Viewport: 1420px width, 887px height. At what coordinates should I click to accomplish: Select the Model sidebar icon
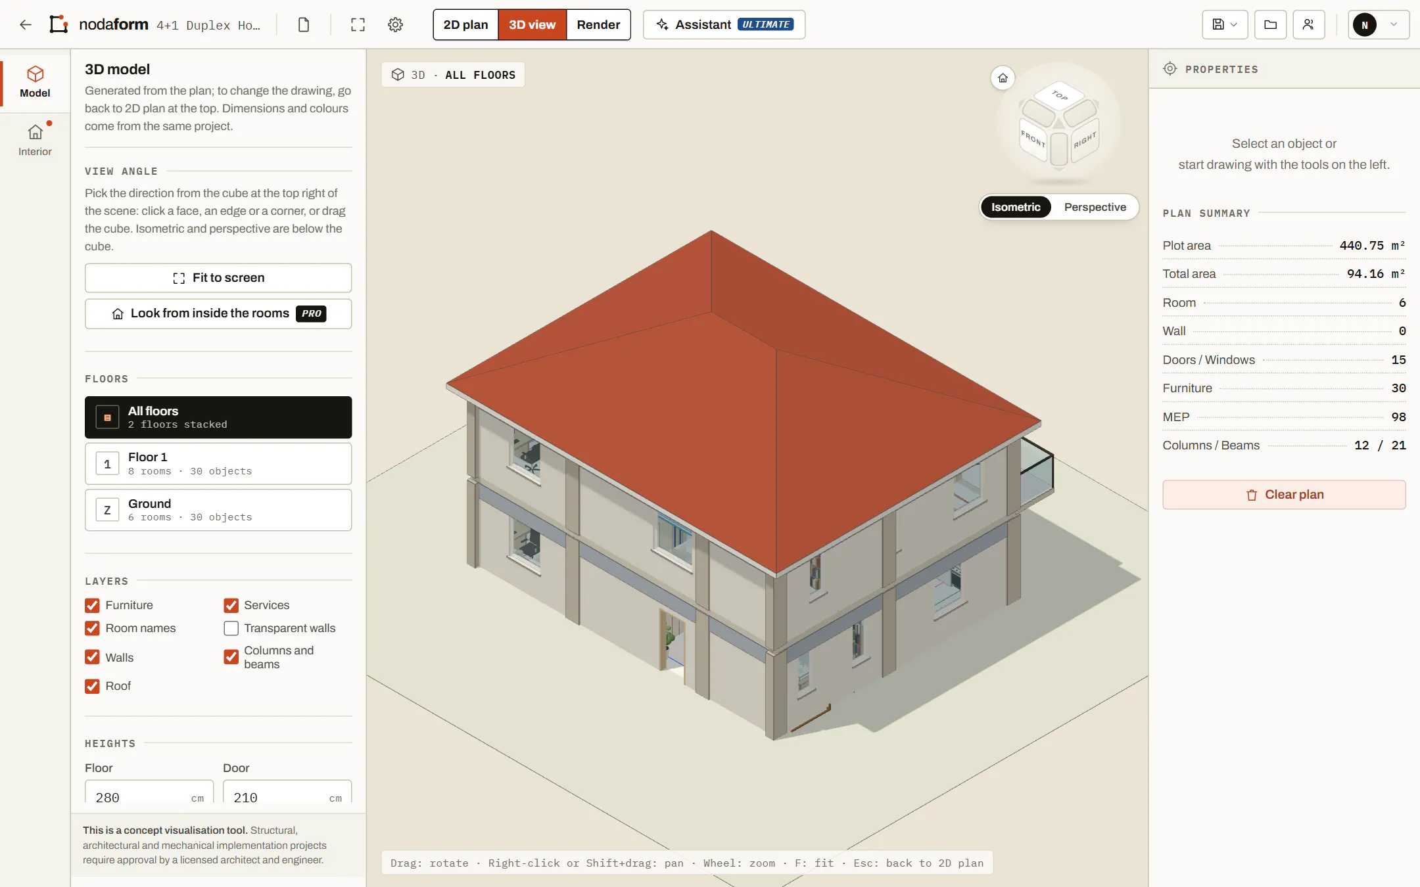(35, 81)
